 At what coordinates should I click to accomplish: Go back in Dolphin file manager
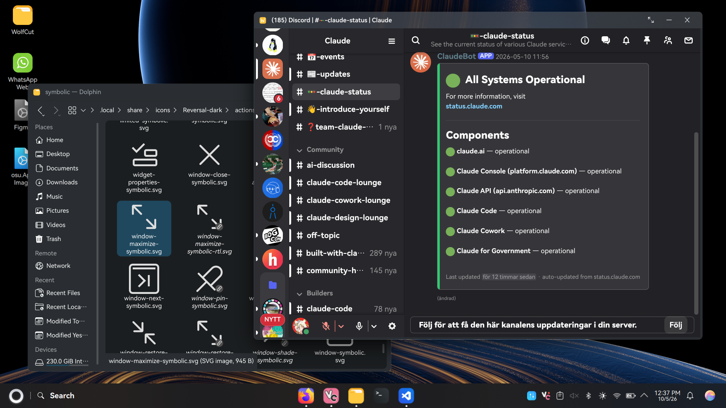click(41, 110)
